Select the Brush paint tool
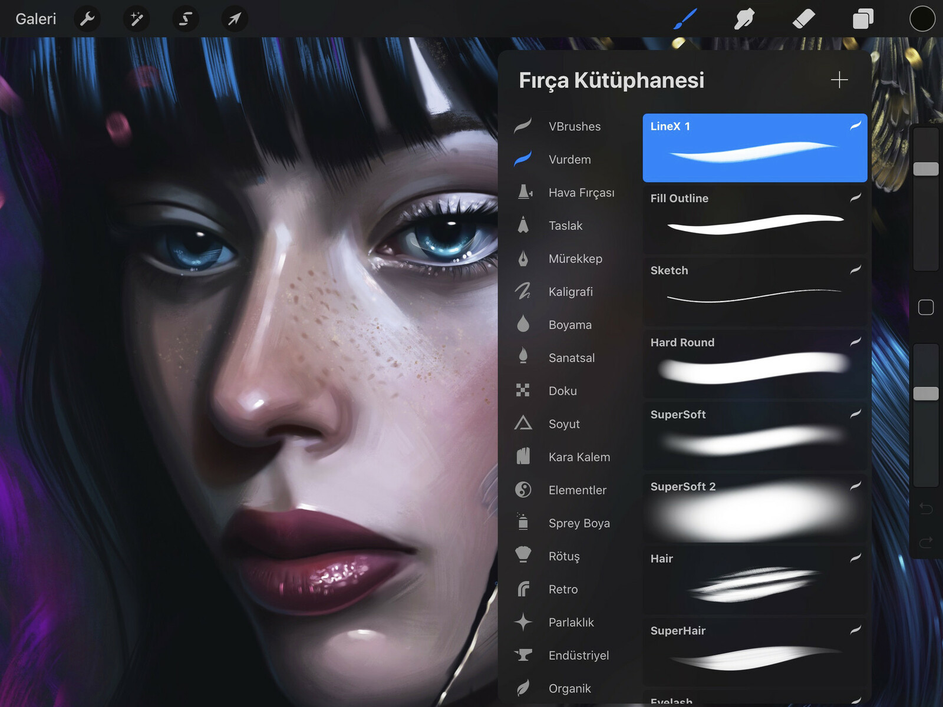The image size is (943, 707). click(x=685, y=19)
